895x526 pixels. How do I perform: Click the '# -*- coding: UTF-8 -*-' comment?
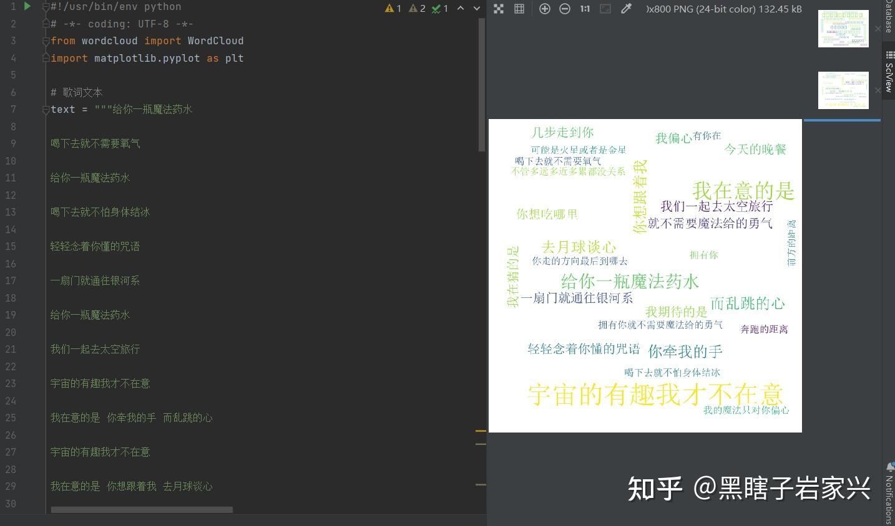[122, 24]
